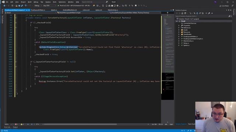Switch to the MainActivity.cs editor tab

[x=113, y=10]
